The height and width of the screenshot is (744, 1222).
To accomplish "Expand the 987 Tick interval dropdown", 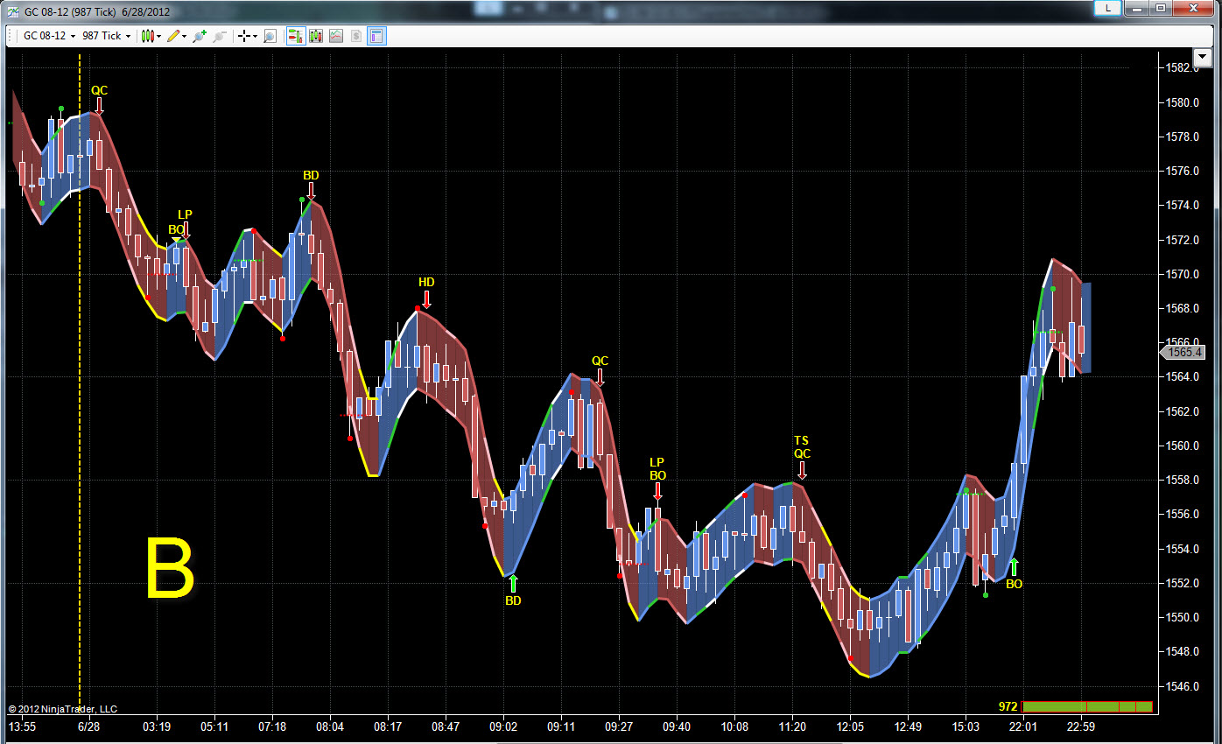I will (x=106, y=36).
